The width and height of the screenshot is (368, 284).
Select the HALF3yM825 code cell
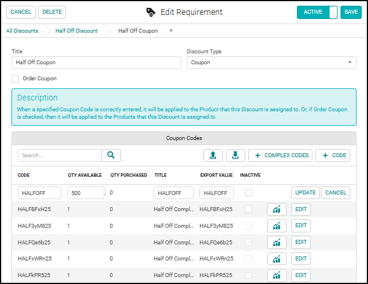click(x=34, y=226)
